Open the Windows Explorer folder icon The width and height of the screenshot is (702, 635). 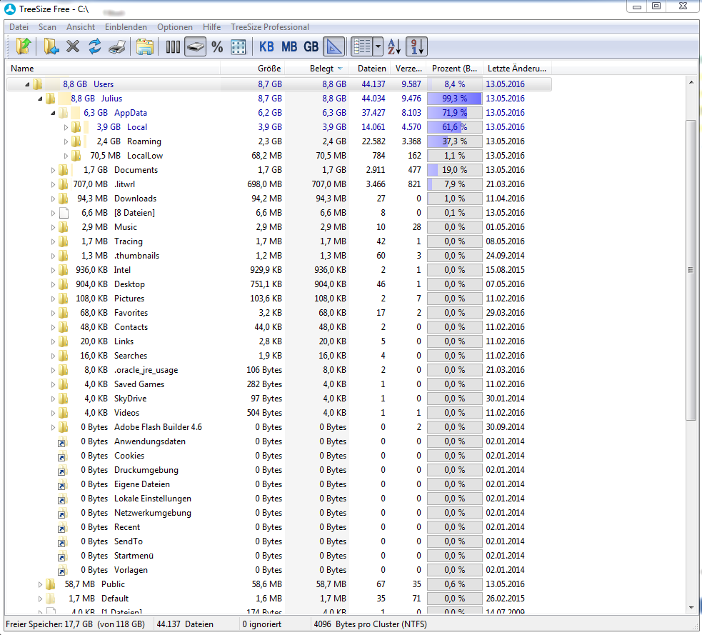coord(144,46)
